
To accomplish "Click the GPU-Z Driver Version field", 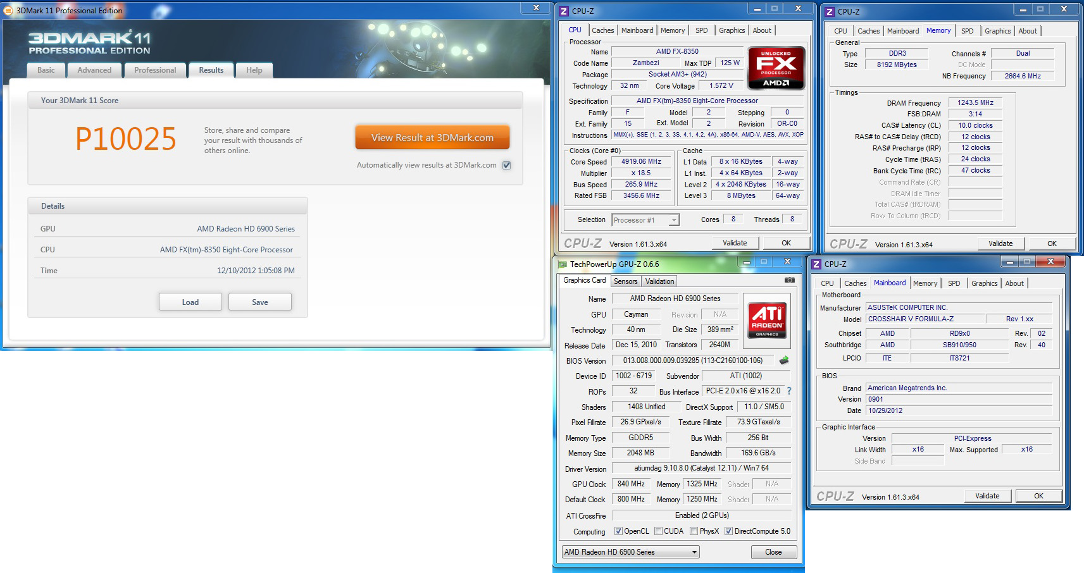I will pos(701,468).
